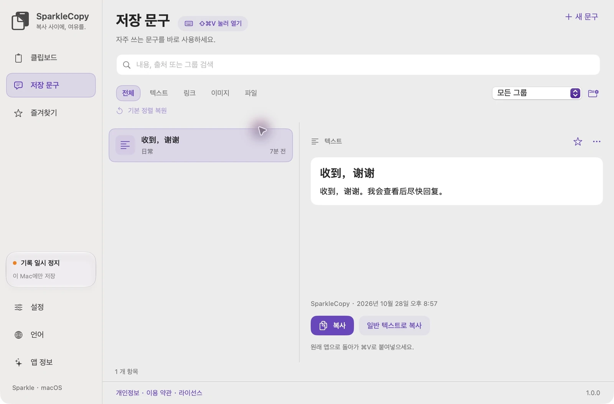Create a new phrase with 새 문구
Image resolution: width=614 pixels, height=404 pixels.
[x=582, y=17]
